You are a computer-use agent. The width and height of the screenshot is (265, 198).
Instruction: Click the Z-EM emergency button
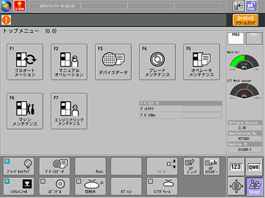20,6
